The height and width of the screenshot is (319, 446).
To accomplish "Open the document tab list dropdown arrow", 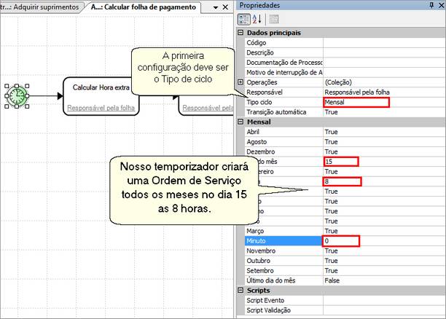I will [x=216, y=7].
